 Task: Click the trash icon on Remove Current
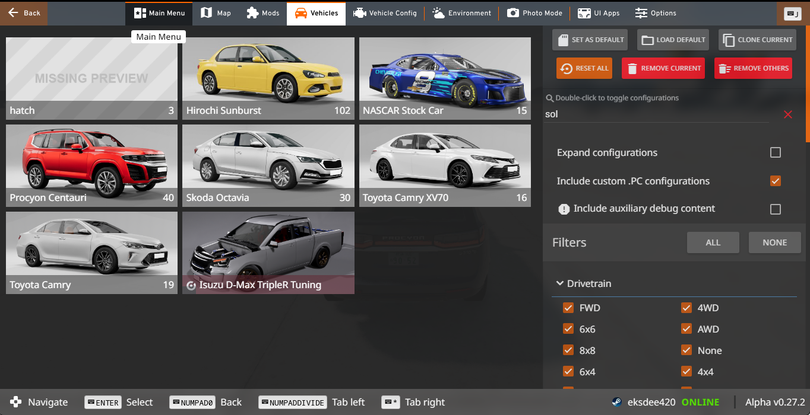[x=632, y=68]
